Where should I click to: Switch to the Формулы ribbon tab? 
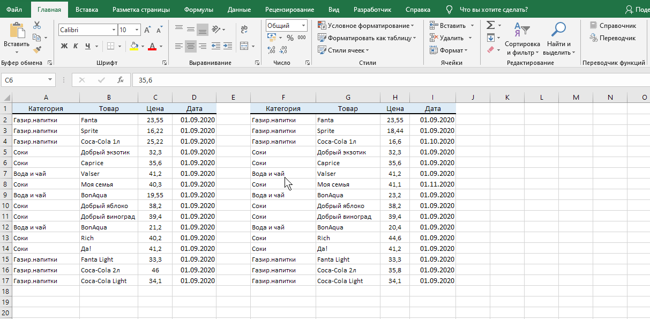tap(198, 10)
